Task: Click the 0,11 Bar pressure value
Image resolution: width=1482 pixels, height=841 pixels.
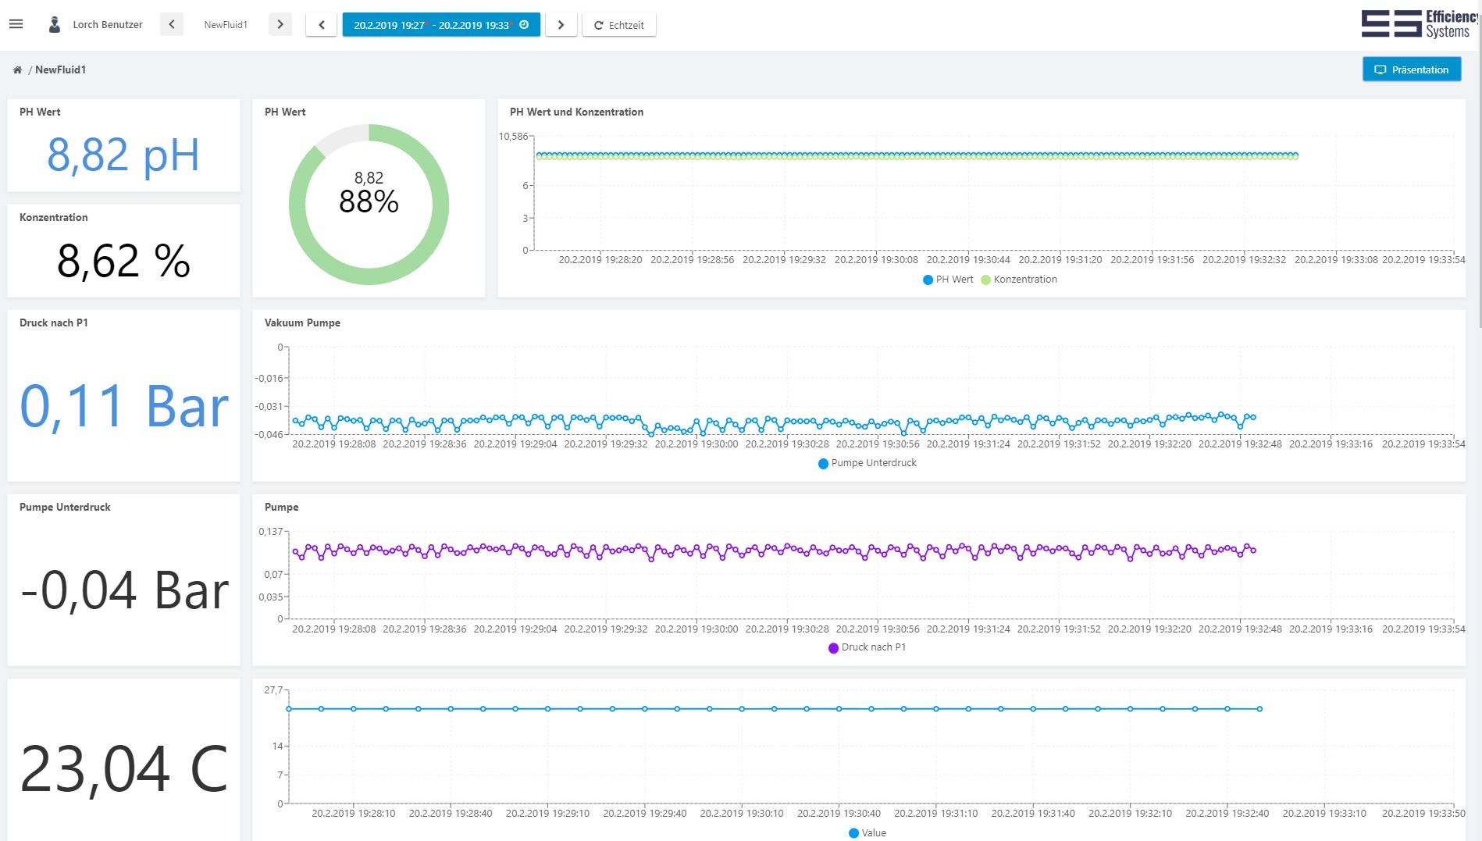Action: pos(124,406)
